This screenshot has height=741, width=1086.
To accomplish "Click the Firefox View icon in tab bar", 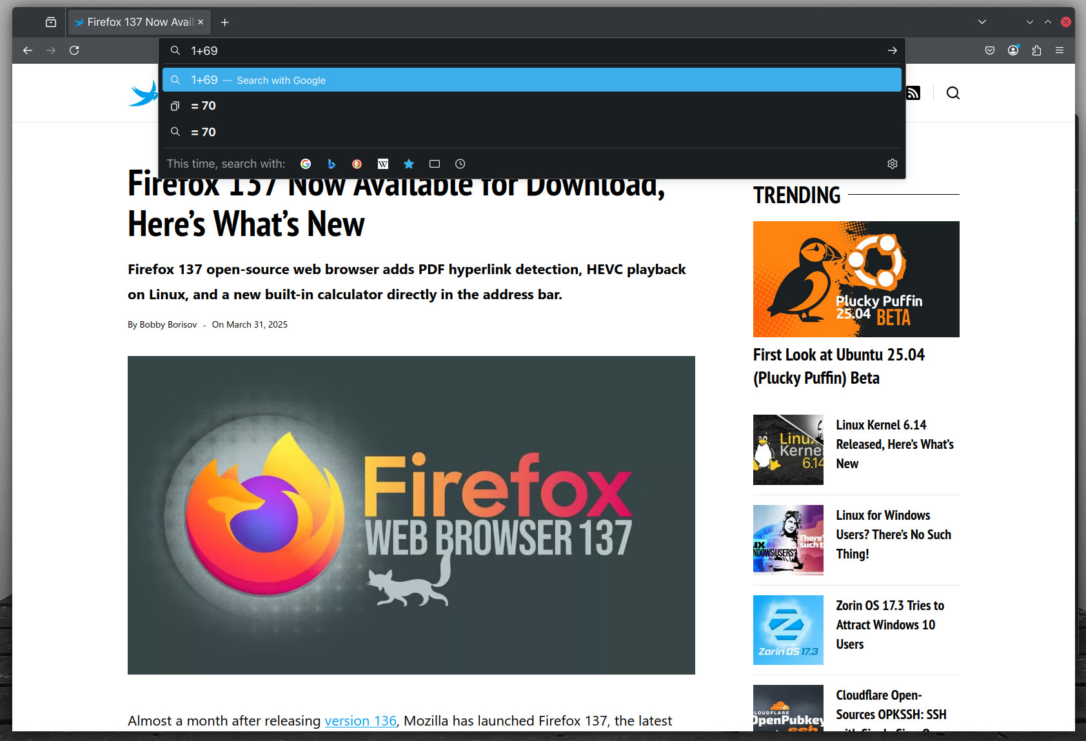I will point(51,22).
